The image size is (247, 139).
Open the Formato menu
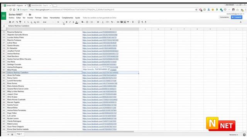click(38, 18)
